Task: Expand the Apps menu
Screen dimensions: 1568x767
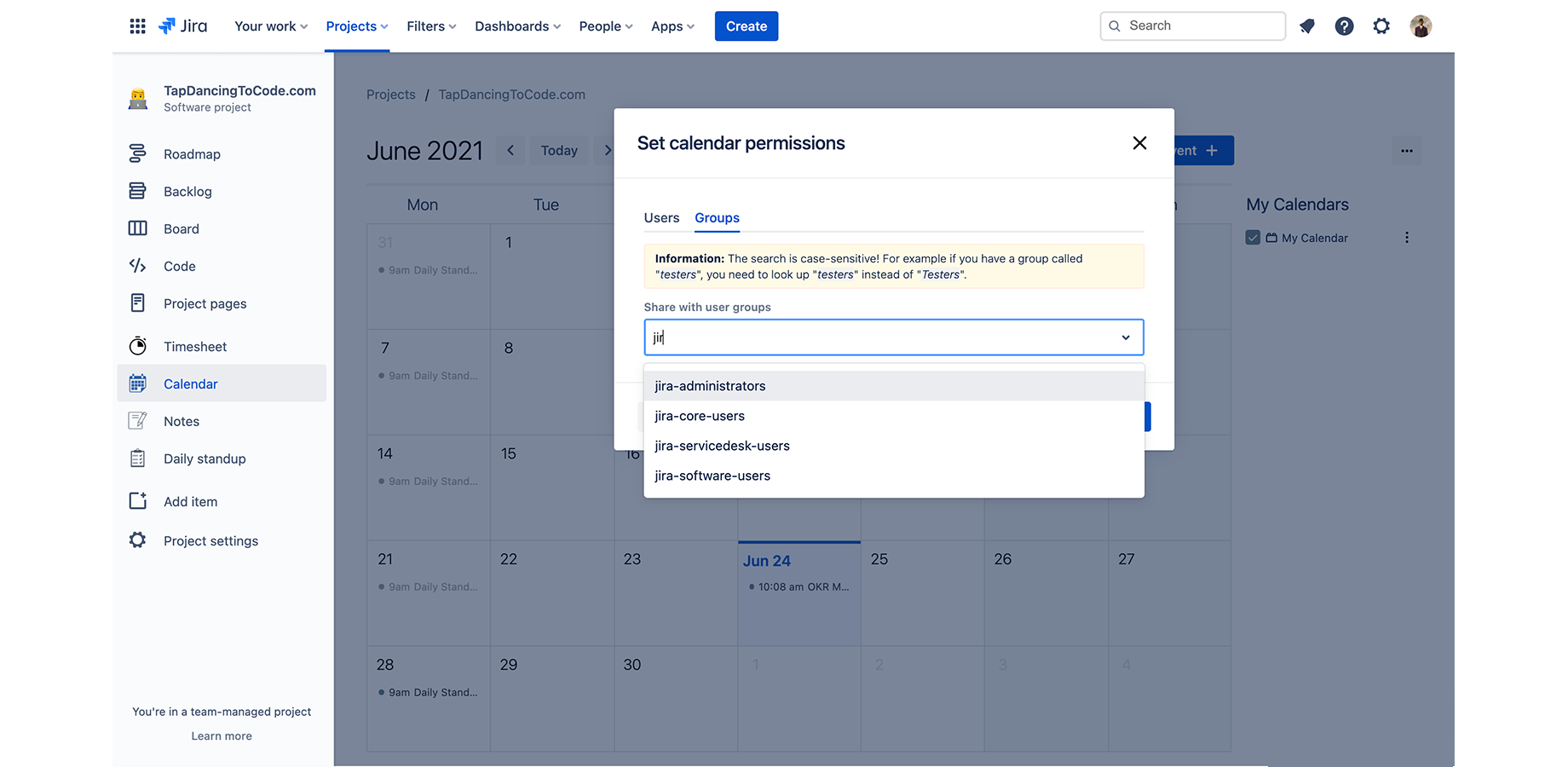Action: (x=672, y=26)
